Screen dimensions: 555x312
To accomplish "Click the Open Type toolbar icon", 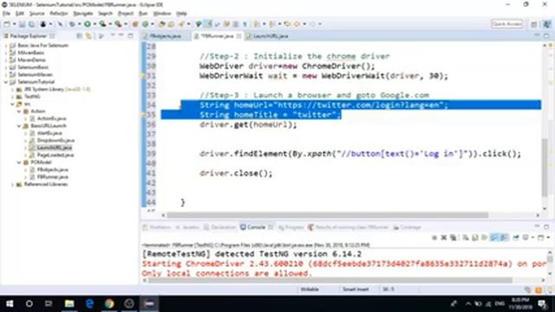I will tap(162, 24).
